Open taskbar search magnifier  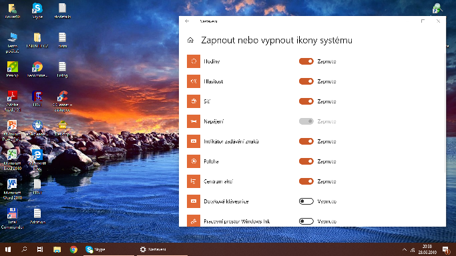[24, 249]
